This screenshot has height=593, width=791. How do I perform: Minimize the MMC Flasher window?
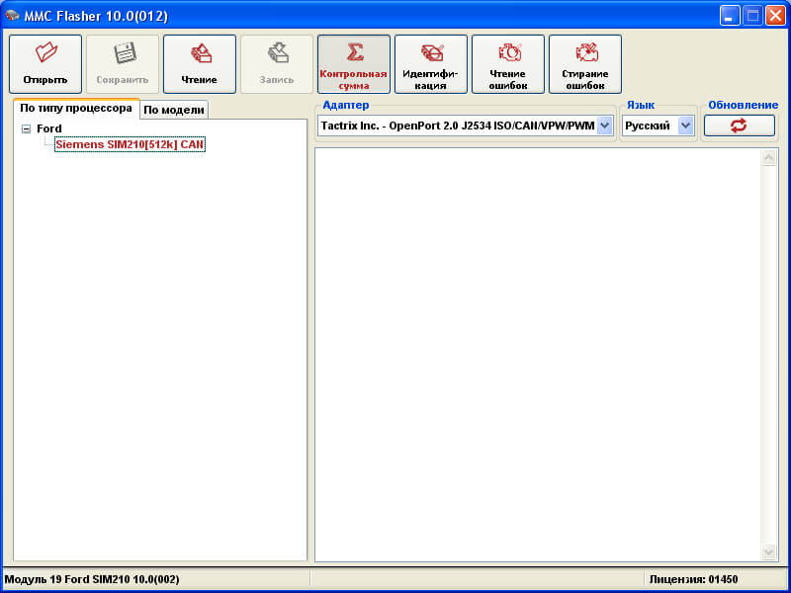point(730,16)
